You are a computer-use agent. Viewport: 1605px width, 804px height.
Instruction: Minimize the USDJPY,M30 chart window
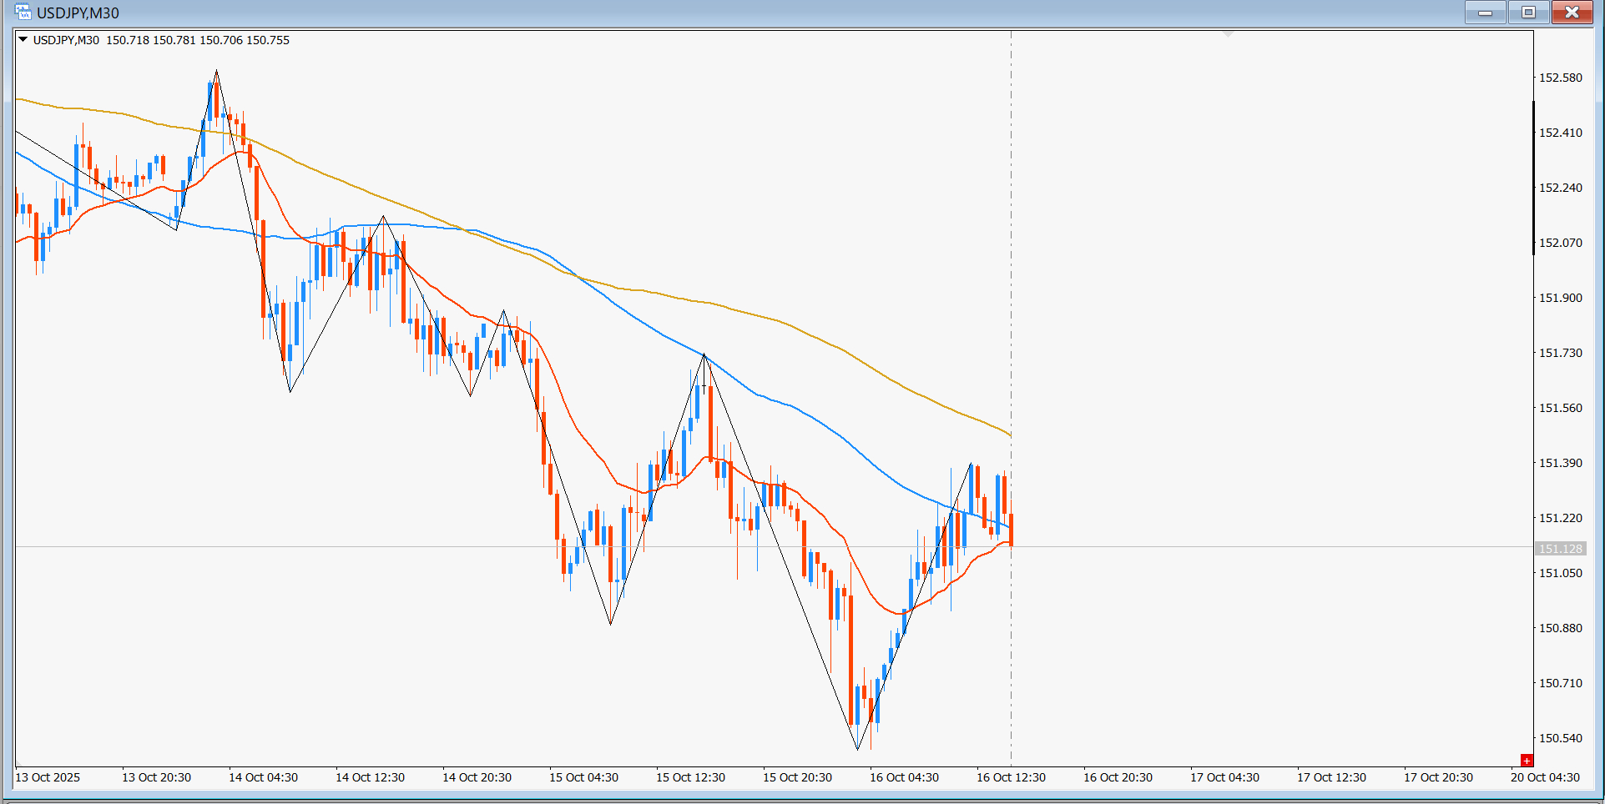pyautogui.click(x=1486, y=13)
